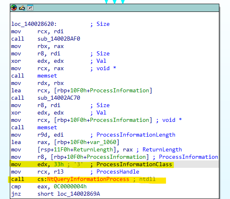Open the second memset call after ProcessInformation
This screenshot has width=230, height=199.
click(x=47, y=128)
